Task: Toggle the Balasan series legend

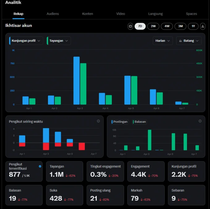Action: (139, 122)
